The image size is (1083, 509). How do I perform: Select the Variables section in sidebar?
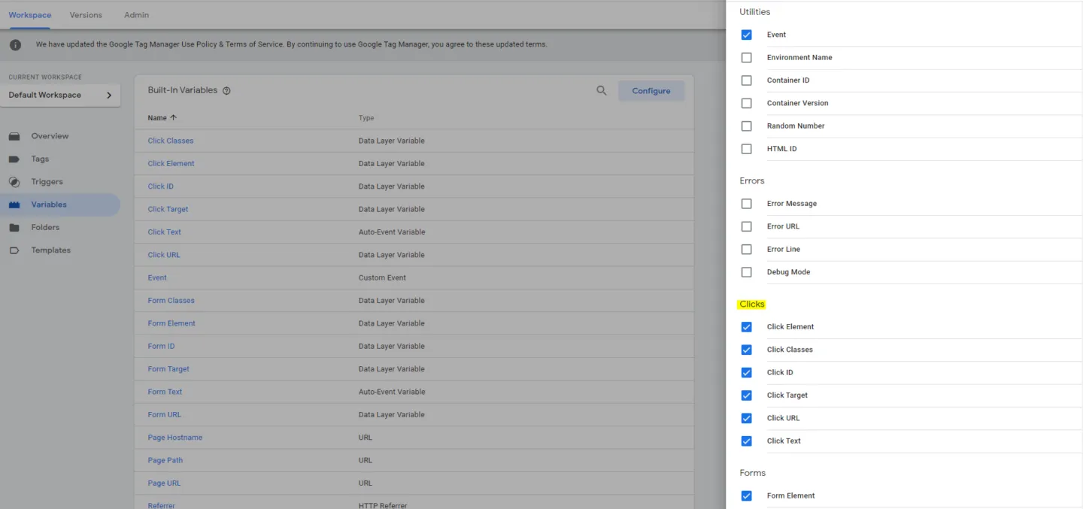coord(50,204)
